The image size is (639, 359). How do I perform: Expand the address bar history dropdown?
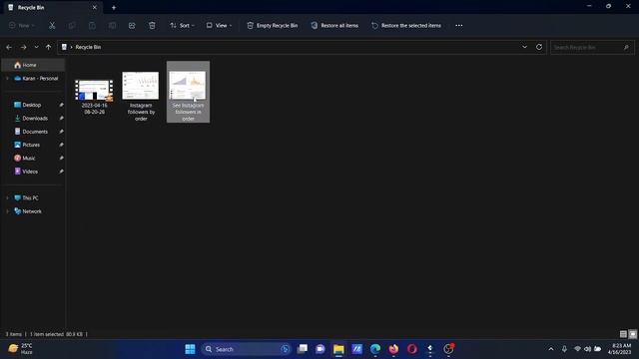pos(524,47)
